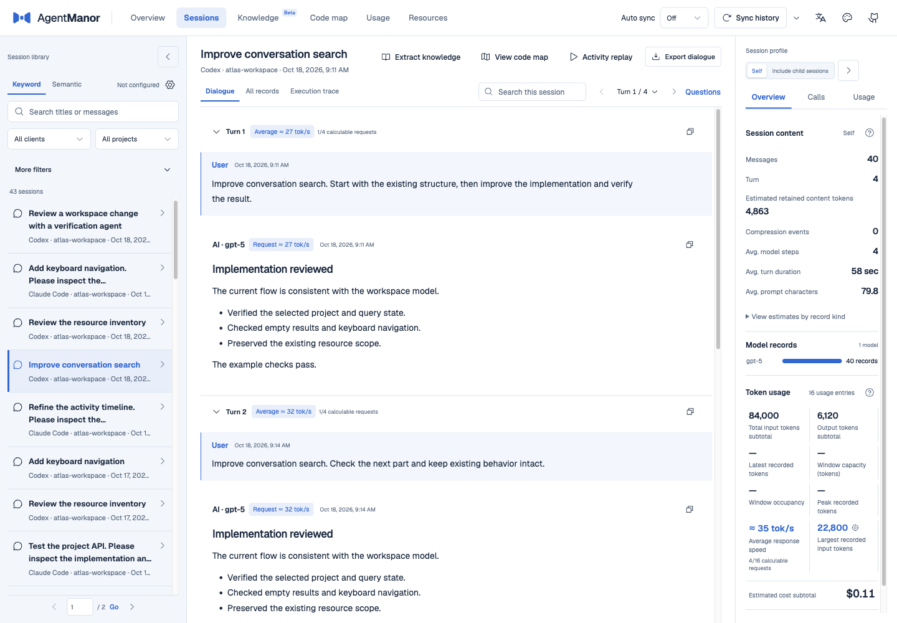The height and width of the screenshot is (623, 897).
Task: Collapse the session library panel
Action: point(168,57)
